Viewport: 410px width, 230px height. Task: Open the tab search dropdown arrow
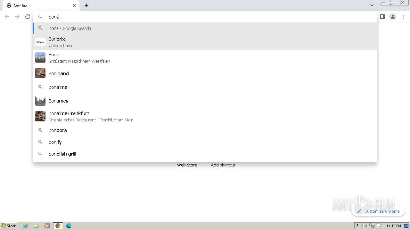[372, 5]
